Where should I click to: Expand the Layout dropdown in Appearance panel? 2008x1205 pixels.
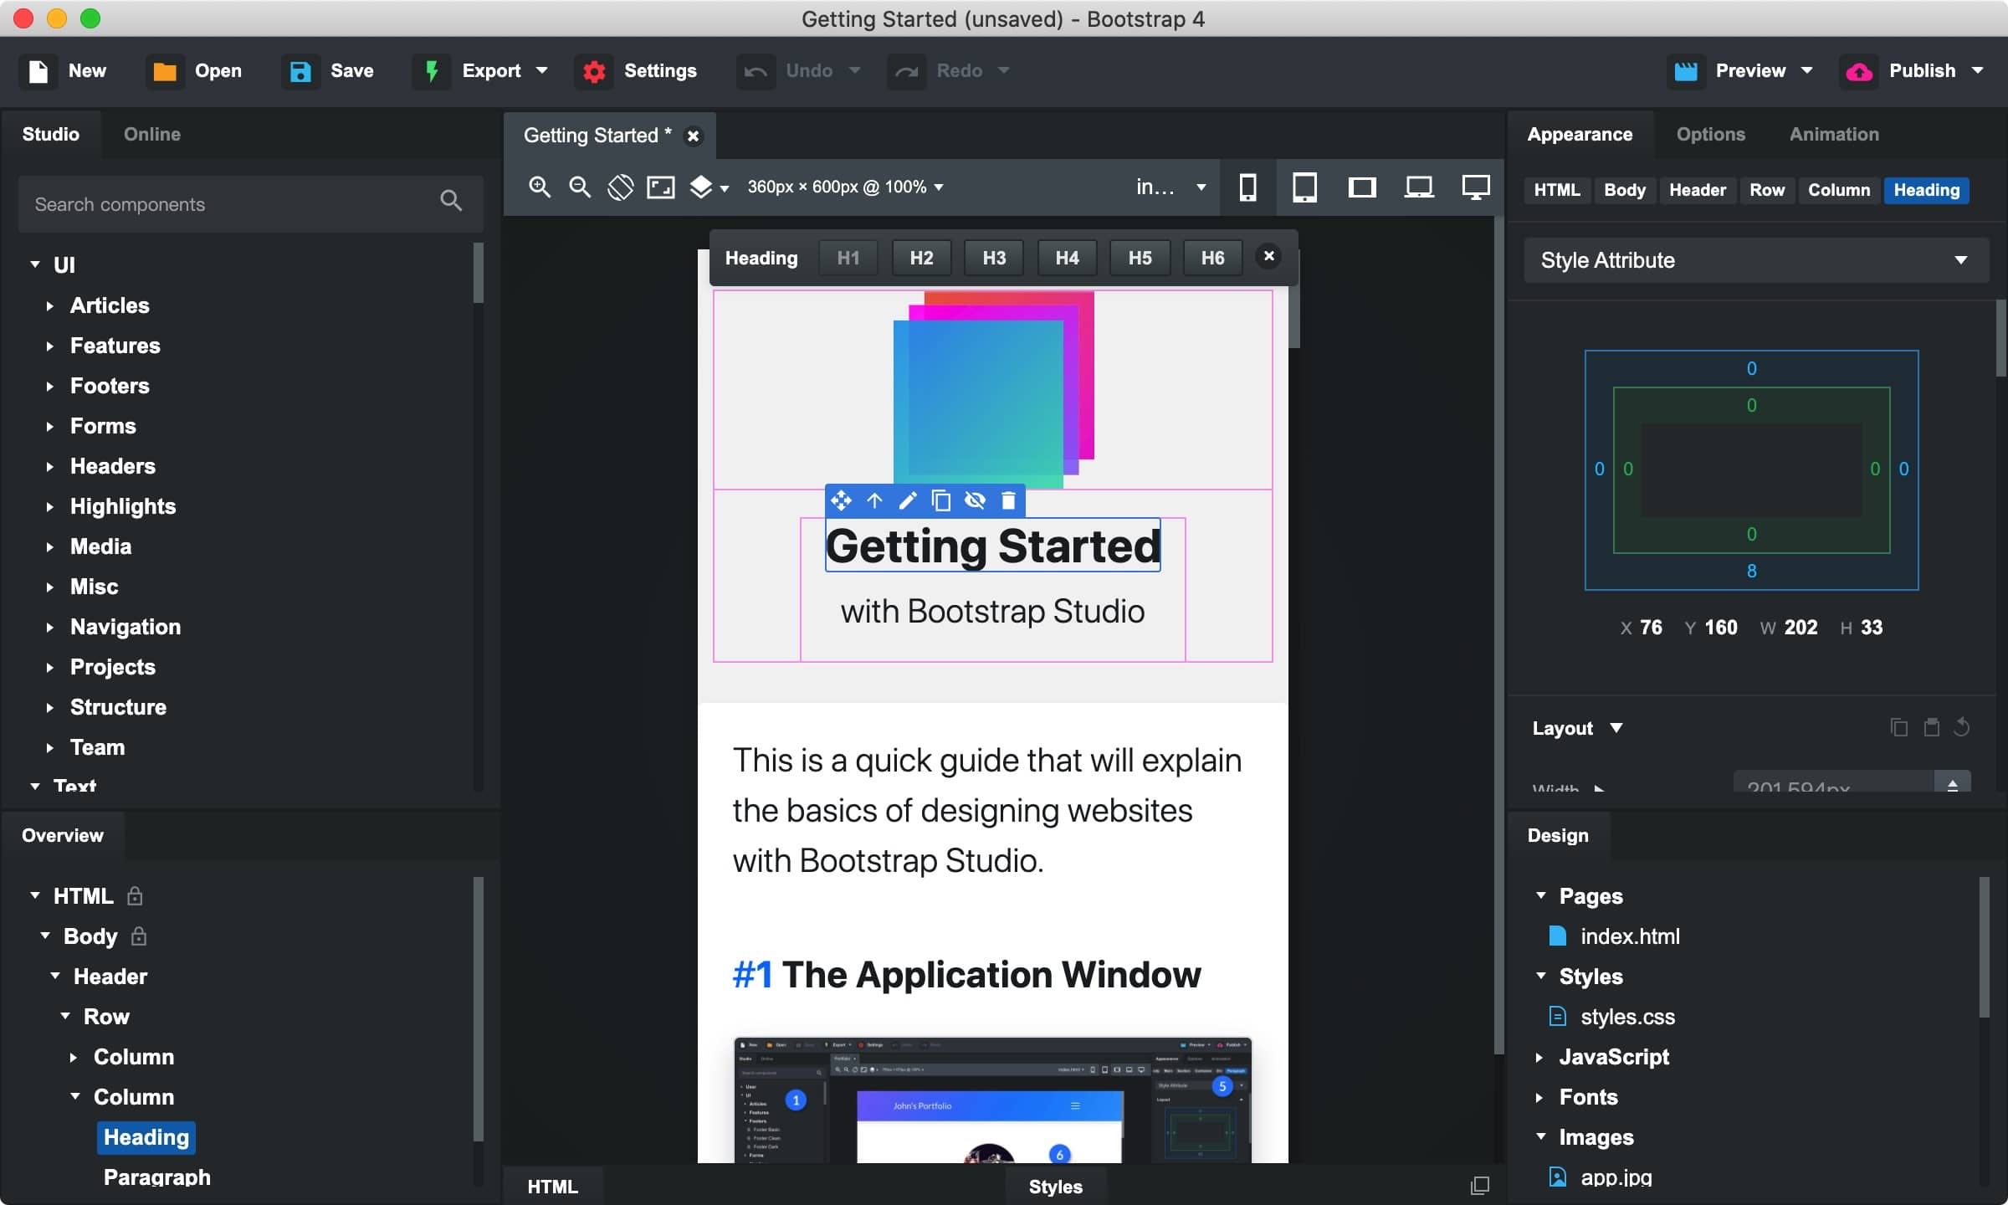1615,727
